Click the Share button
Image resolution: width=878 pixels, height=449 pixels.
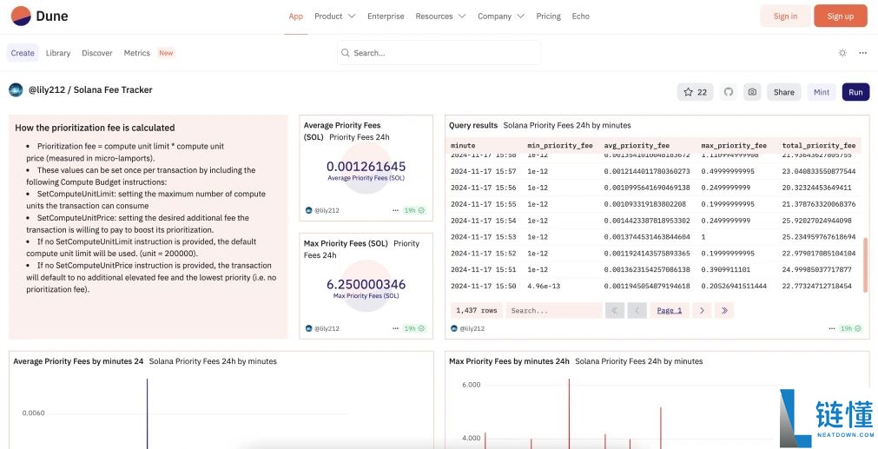tap(784, 92)
